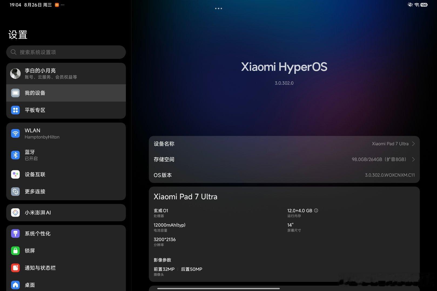Open 平板专区 settings
The height and width of the screenshot is (291, 437).
pyautogui.click(x=66, y=110)
